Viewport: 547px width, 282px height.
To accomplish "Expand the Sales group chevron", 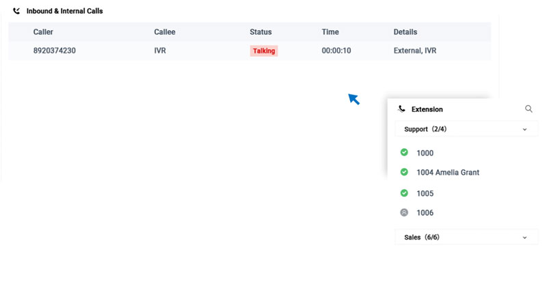I will click(x=524, y=238).
